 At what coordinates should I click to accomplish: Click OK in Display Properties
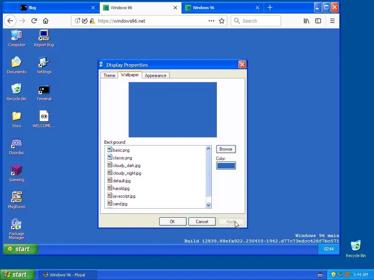pyautogui.click(x=173, y=221)
